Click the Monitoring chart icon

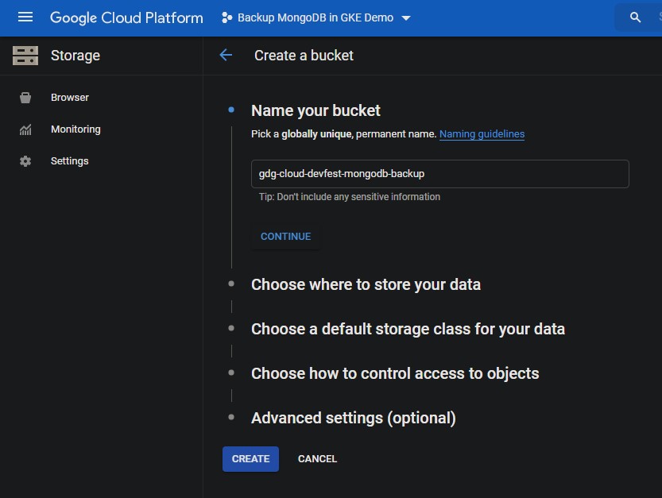click(x=25, y=129)
